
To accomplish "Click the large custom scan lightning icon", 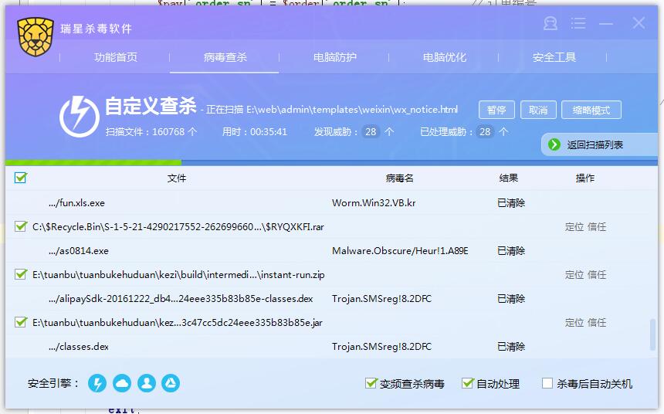I will pos(80,117).
